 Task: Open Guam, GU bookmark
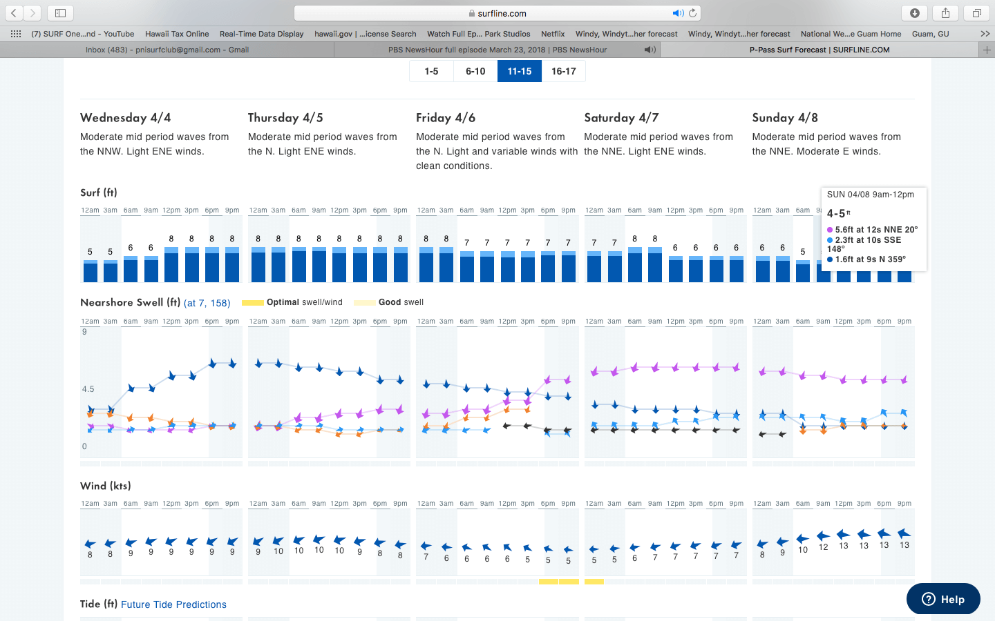click(930, 34)
